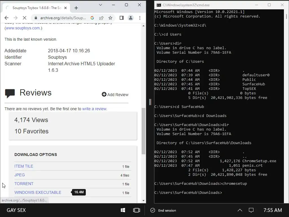Open notification center icon
The height and width of the screenshot is (217, 289).
(251, 210)
